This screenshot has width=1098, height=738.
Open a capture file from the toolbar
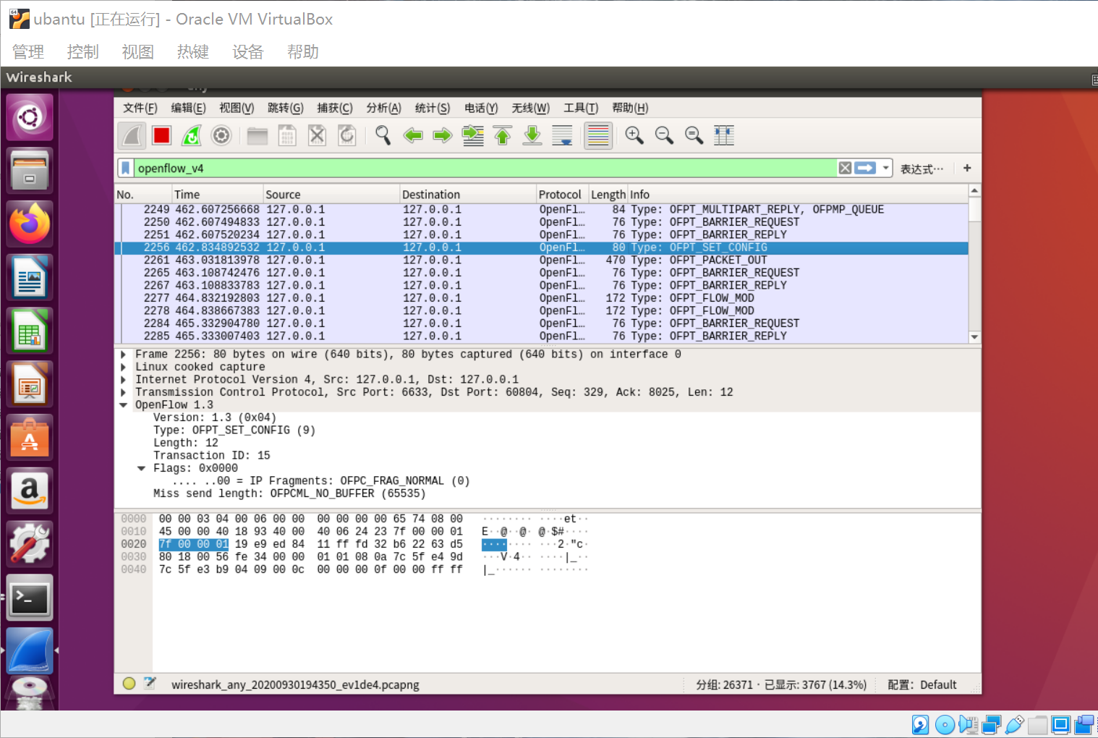coord(257,135)
